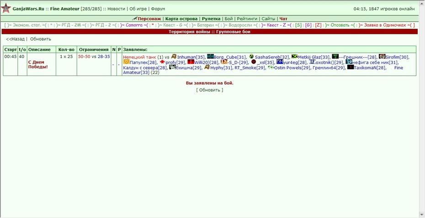Viewport: 425px width, 218px height.
Task: Click orange D icon next to -S_D-[29]
Action: (x=224, y=62)
